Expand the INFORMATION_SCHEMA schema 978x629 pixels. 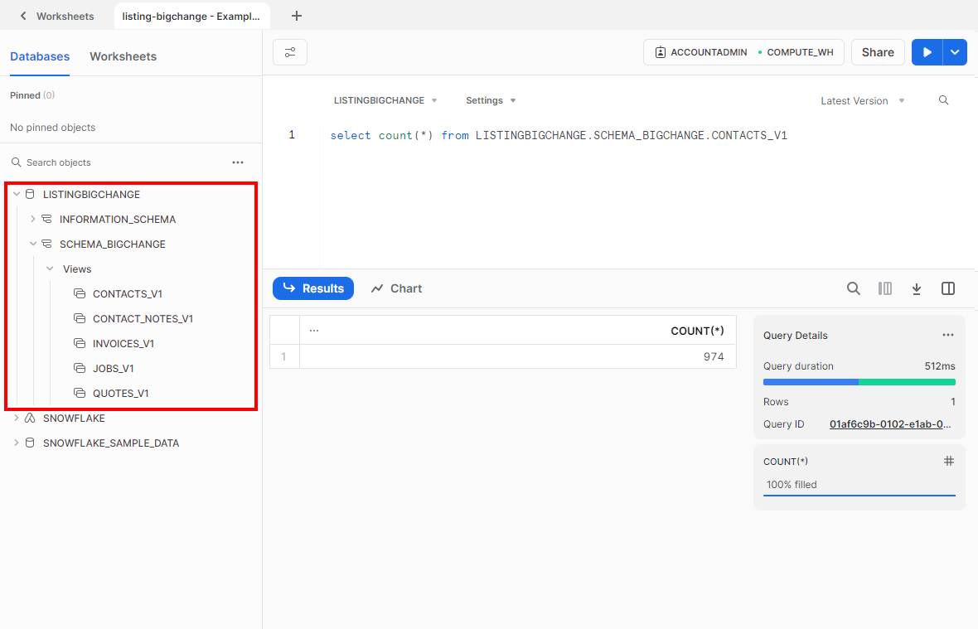[33, 220]
